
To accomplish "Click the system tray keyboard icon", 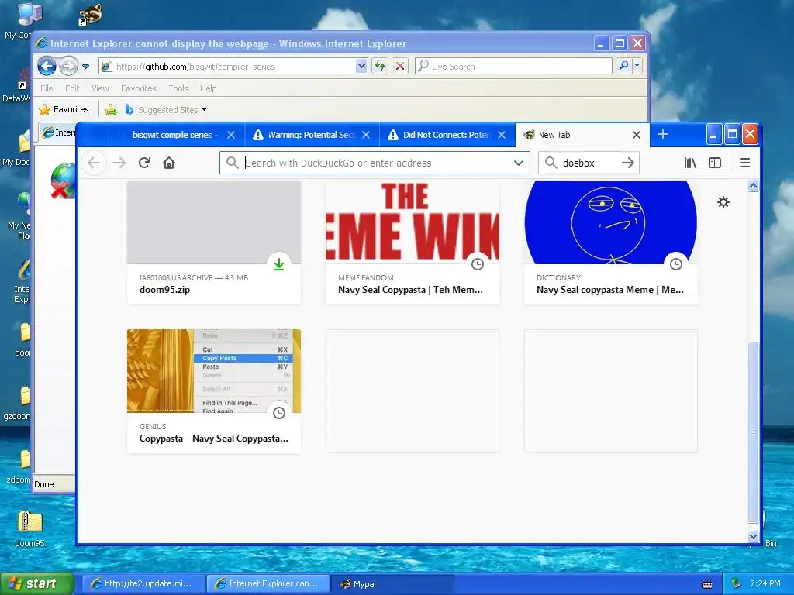I will click(707, 584).
